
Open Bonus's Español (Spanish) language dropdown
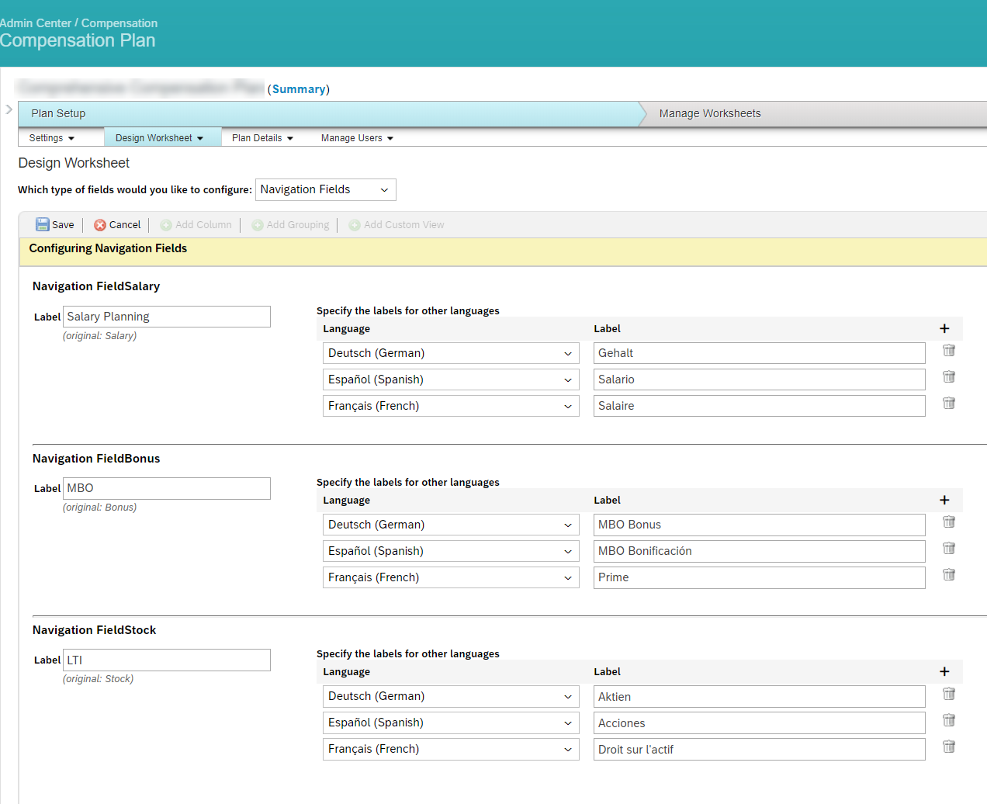(451, 551)
